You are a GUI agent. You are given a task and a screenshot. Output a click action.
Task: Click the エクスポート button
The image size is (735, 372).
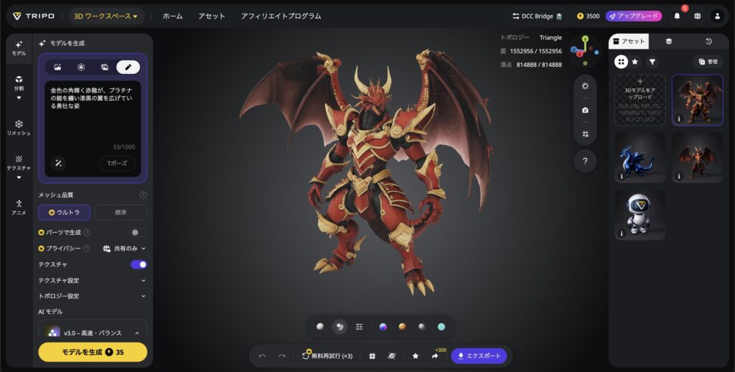tap(479, 355)
